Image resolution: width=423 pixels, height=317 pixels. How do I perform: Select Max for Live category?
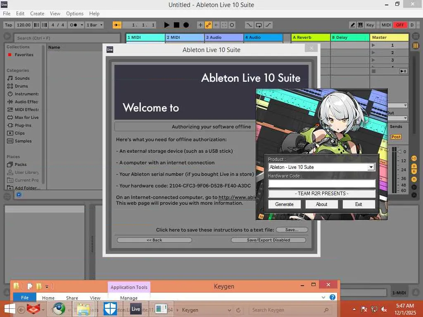point(27,117)
